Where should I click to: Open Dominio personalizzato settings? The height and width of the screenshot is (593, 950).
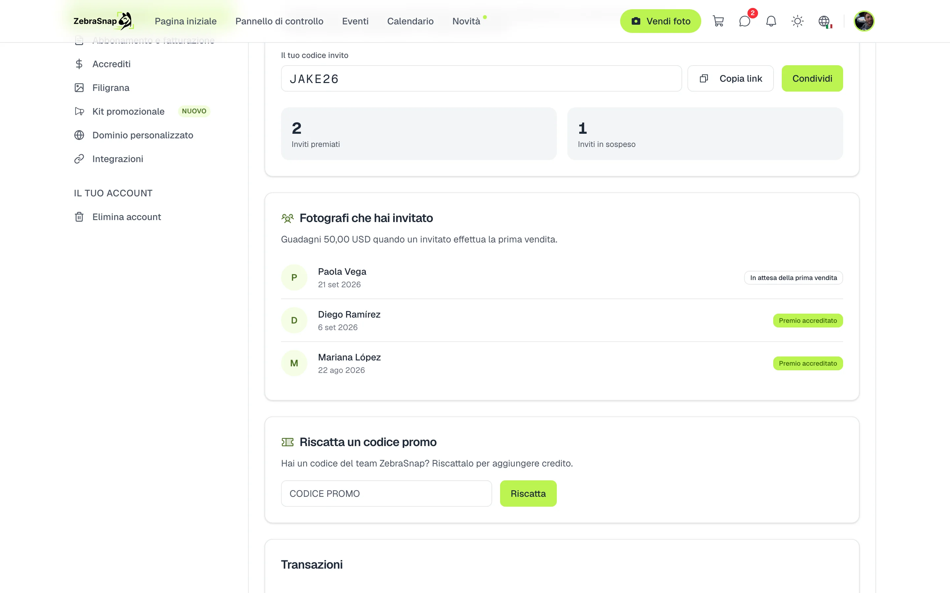[143, 135]
